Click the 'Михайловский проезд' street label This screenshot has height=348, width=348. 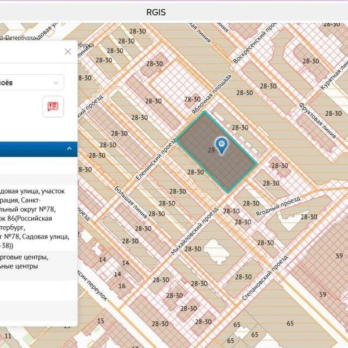tap(194, 231)
